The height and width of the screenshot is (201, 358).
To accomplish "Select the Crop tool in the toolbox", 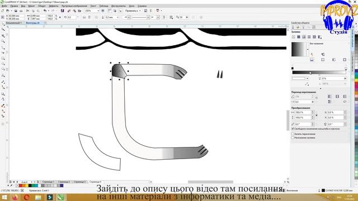I will [x=3, y=36].
